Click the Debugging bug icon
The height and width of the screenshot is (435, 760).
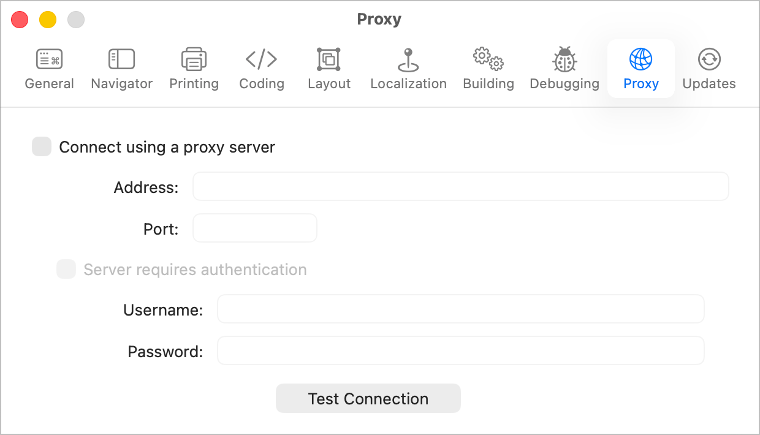pos(564,67)
